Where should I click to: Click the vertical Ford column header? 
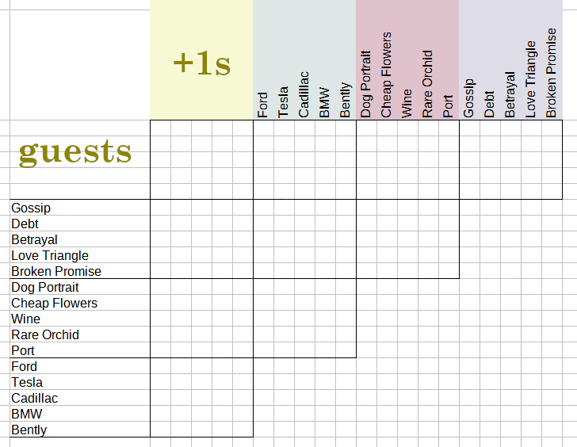click(x=263, y=105)
